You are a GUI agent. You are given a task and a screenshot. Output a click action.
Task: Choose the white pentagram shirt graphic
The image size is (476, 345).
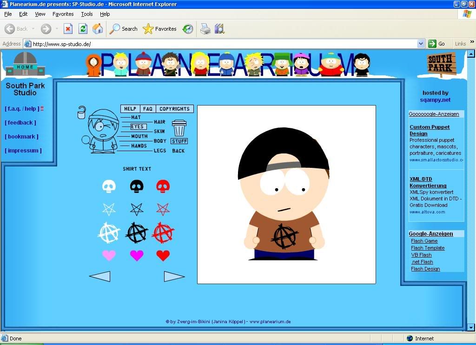[x=109, y=209]
